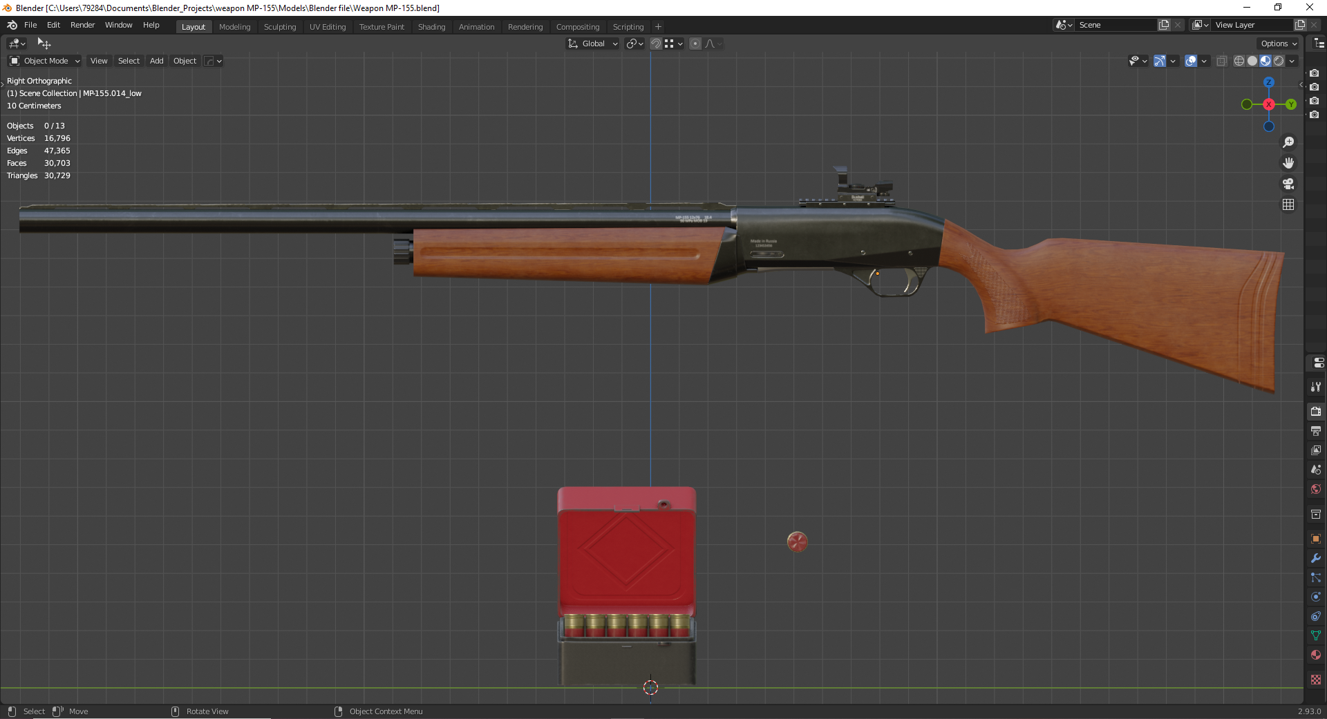Open the View Layer properties tab

1316,450
